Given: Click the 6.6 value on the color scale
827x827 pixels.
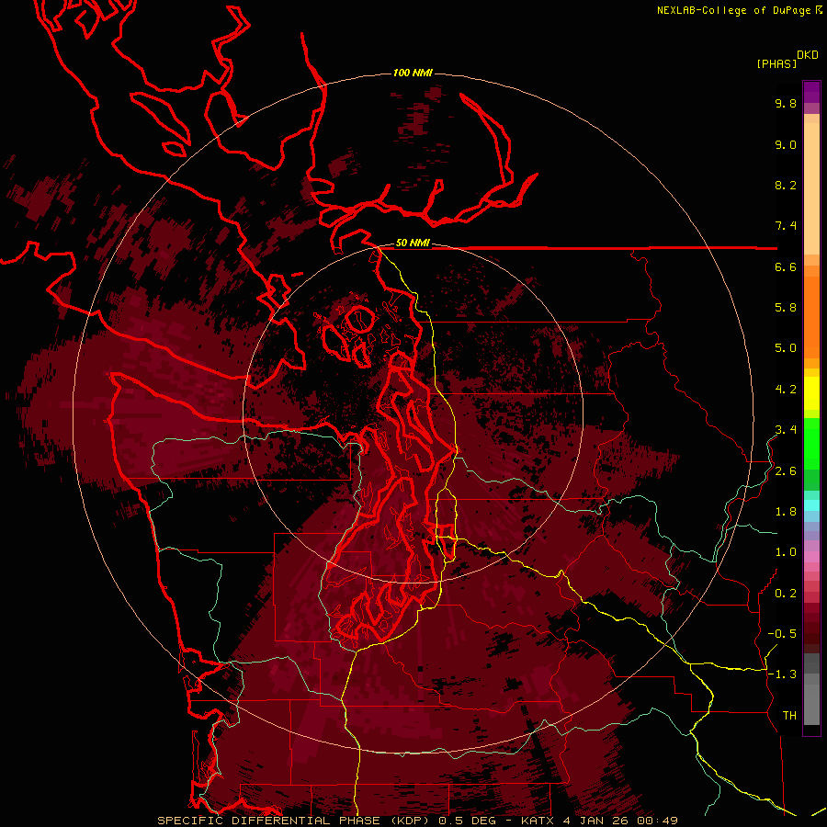Looking at the screenshot, I should pos(786,266).
